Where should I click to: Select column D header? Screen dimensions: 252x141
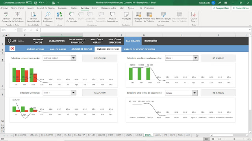[61, 35]
